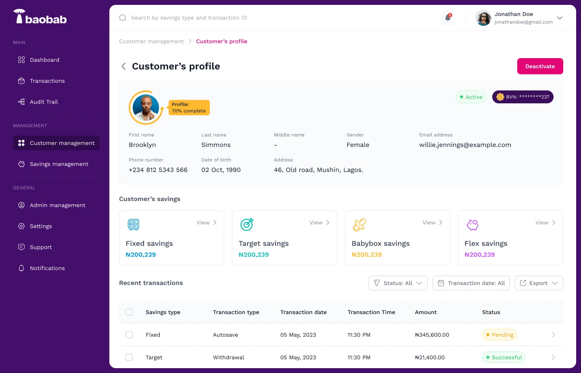Open the Status: All filter dropdown
Viewport: 581px width, 373px height.
point(398,283)
